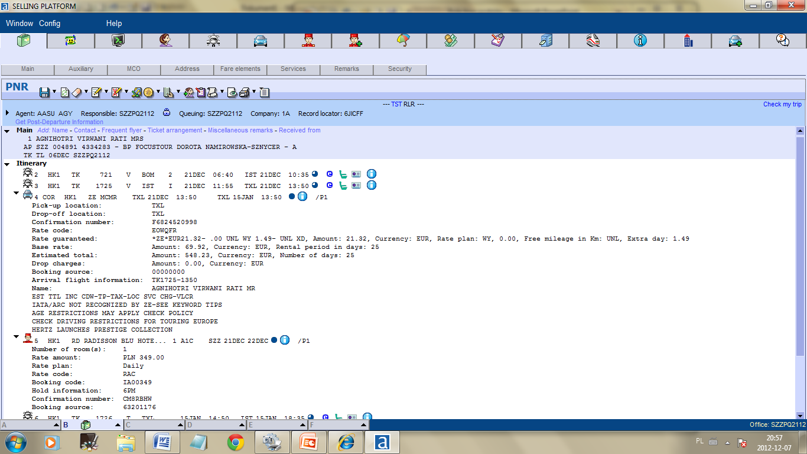The height and width of the screenshot is (454, 807).
Task: Open the building city module icon
Action: pyautogui.click(x=688, y=41)
